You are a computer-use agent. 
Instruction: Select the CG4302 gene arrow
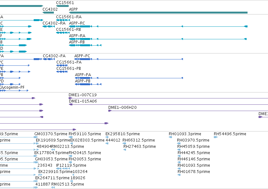point(48,13)
